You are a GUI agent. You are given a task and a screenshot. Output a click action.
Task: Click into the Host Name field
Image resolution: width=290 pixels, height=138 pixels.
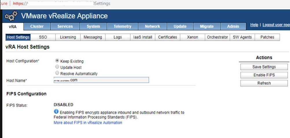coord(101,80)
